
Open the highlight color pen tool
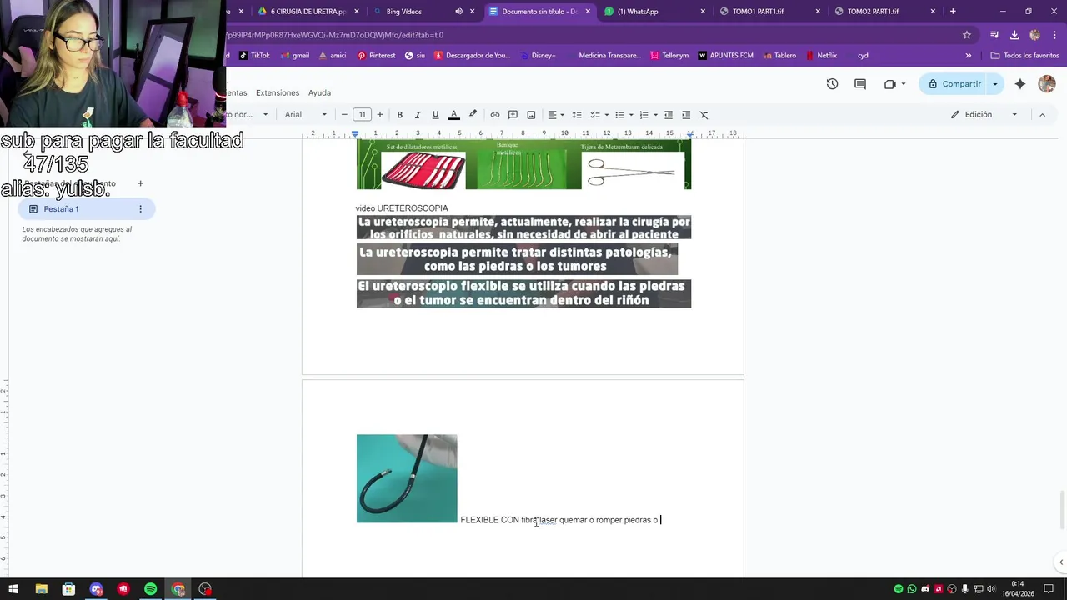coord(473,115)
